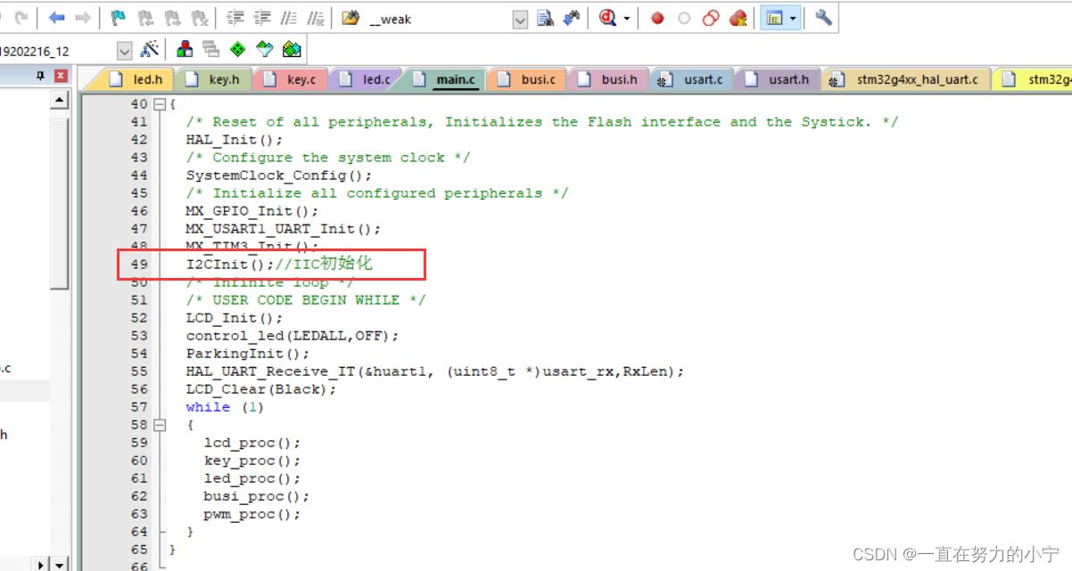Image resolution: width=1072 pixels, height=571 pixels.
Task: Open the busi.h tab
Action: click(x=609, y=79)
